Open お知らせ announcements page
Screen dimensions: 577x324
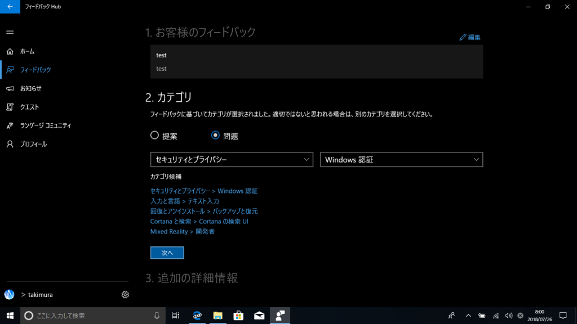coord(30,88)
